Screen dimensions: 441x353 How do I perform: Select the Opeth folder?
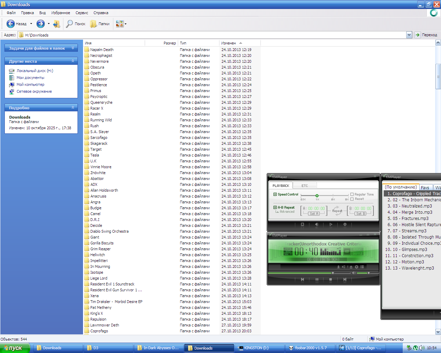click(x=95, y=73)
